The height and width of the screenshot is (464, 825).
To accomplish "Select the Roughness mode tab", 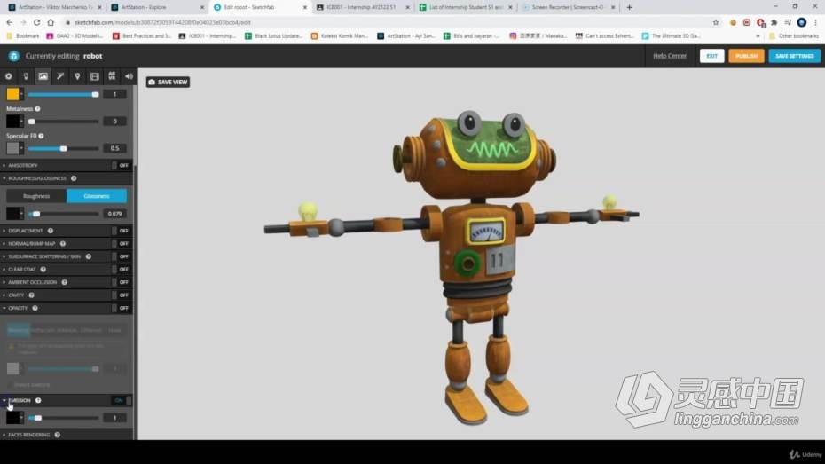I will (36, 196).
